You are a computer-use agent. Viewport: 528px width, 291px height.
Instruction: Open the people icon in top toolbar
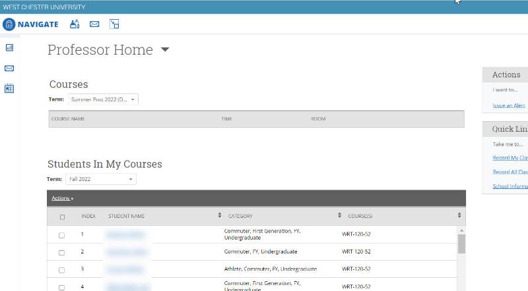click(74, 24)
